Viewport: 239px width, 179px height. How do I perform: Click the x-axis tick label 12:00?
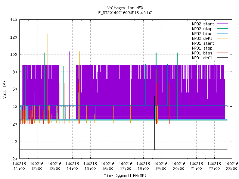pos(37,169)
